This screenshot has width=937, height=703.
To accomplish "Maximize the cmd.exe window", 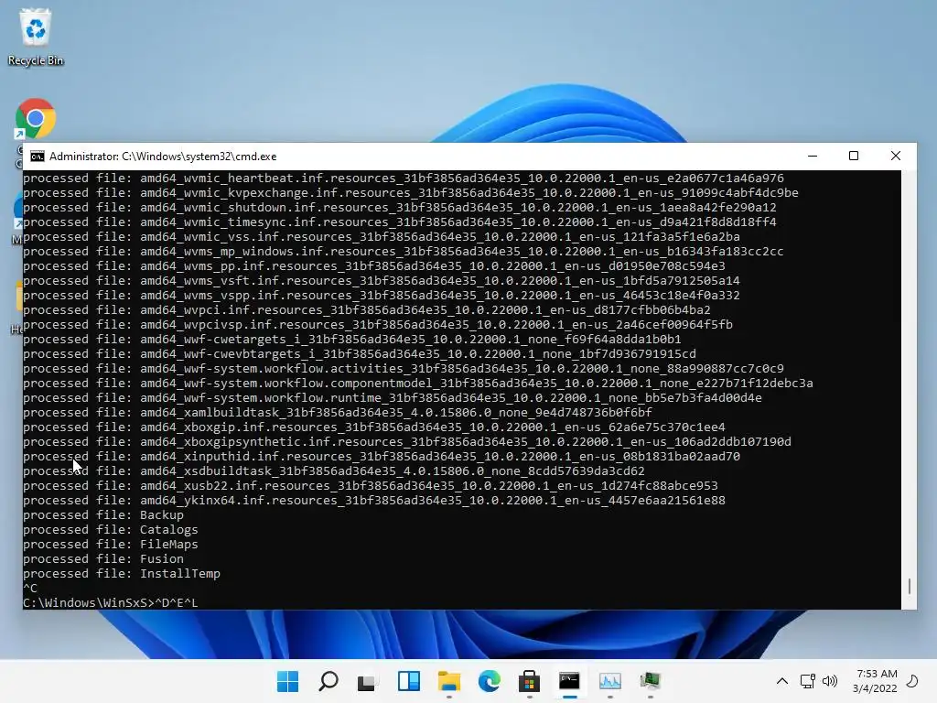I will (854, 156).
